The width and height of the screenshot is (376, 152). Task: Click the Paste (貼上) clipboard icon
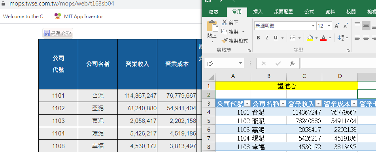(212, 26)
